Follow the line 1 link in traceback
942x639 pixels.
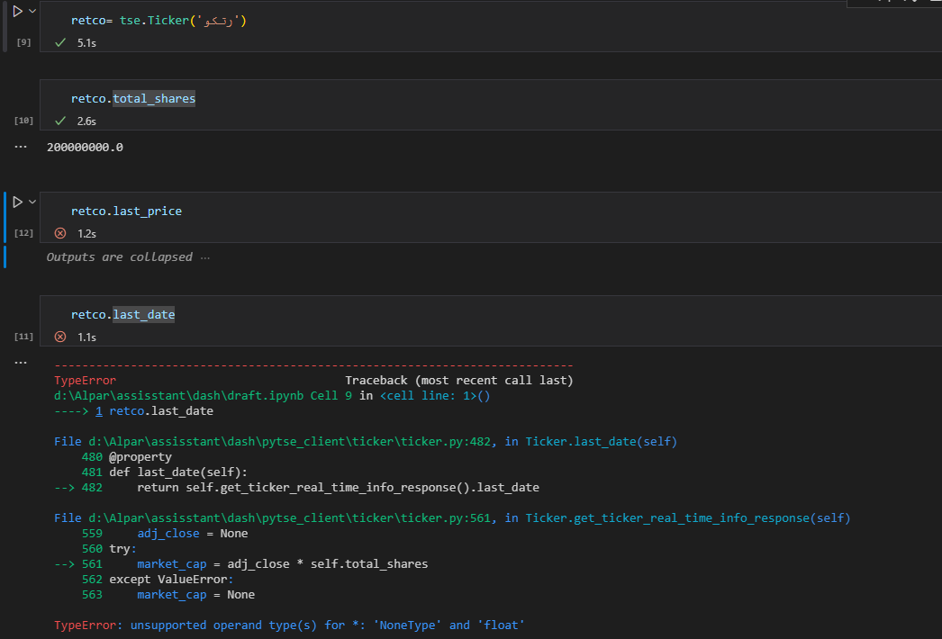[x=98, y=410]
